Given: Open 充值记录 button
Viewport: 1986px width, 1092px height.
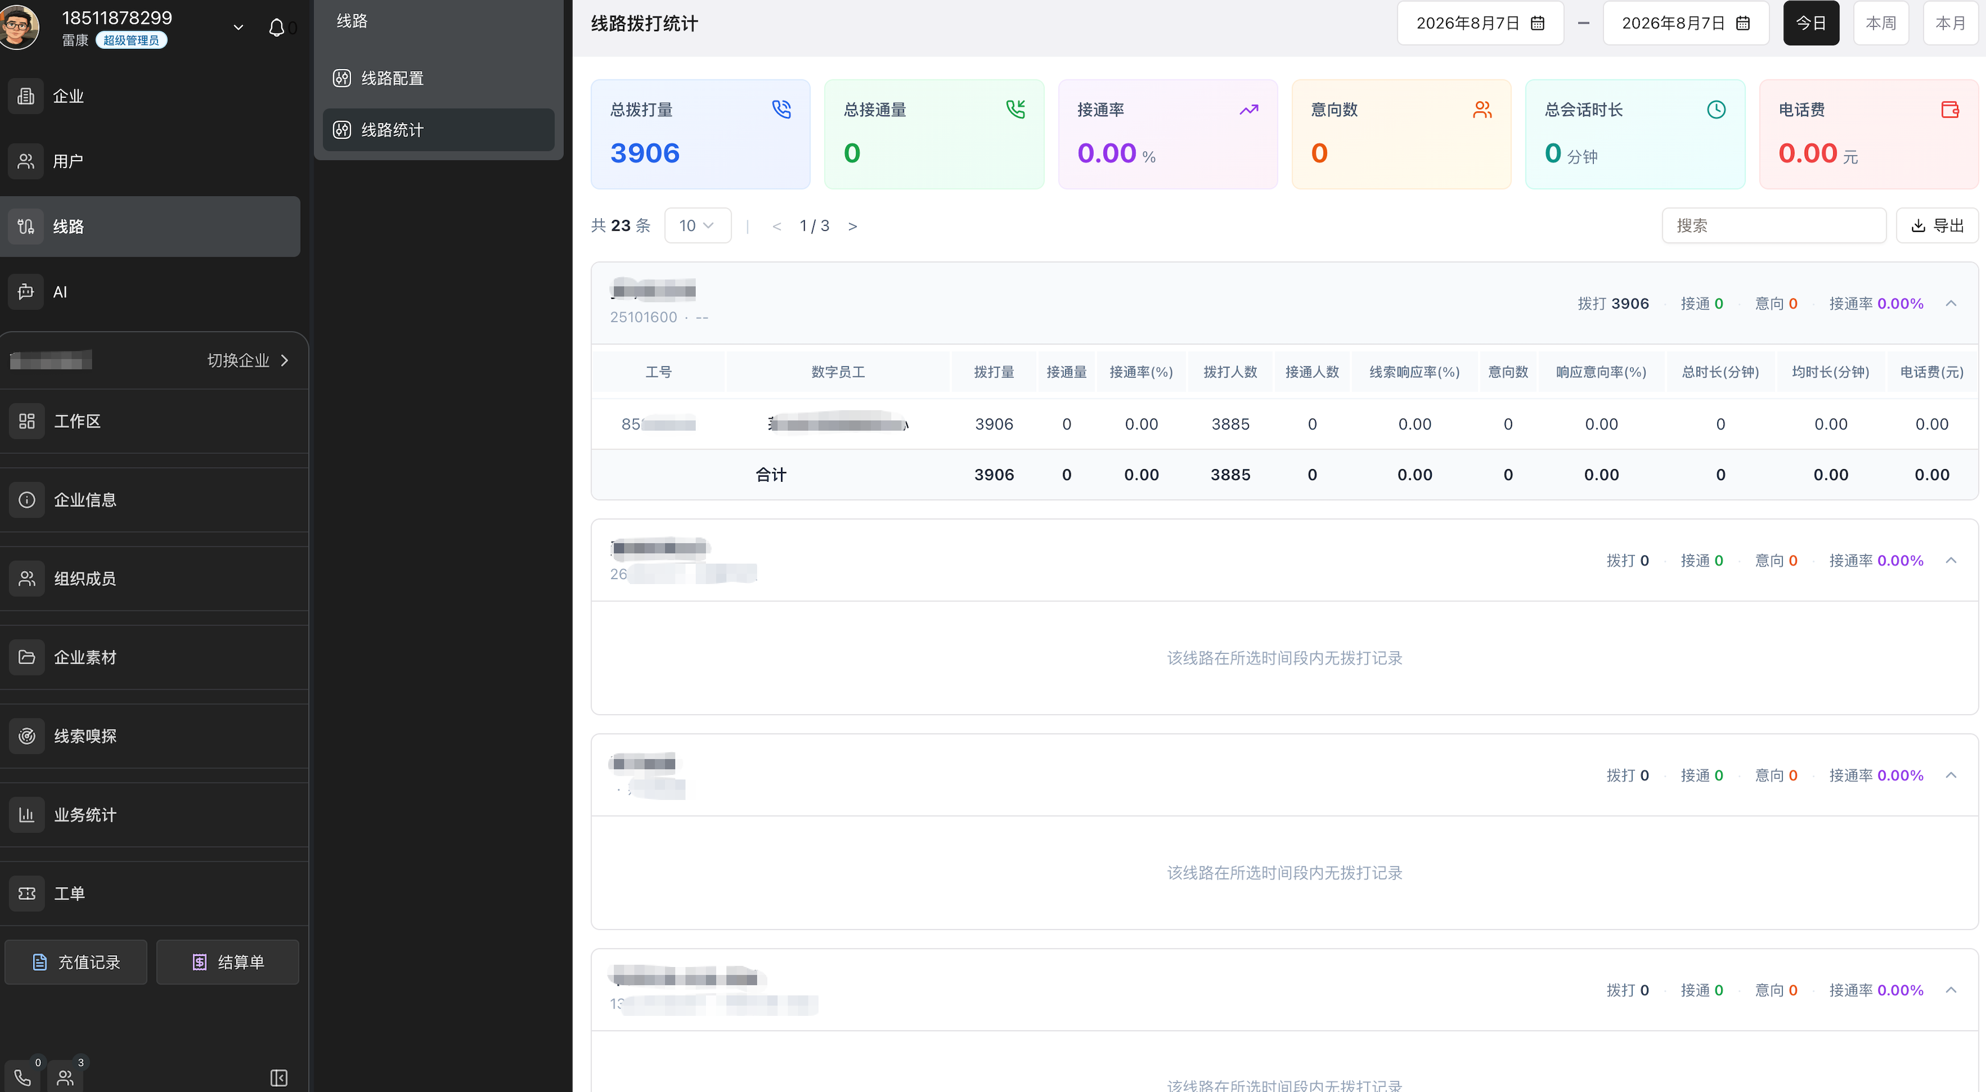Looking at the screenshot, I should (76, 961).
